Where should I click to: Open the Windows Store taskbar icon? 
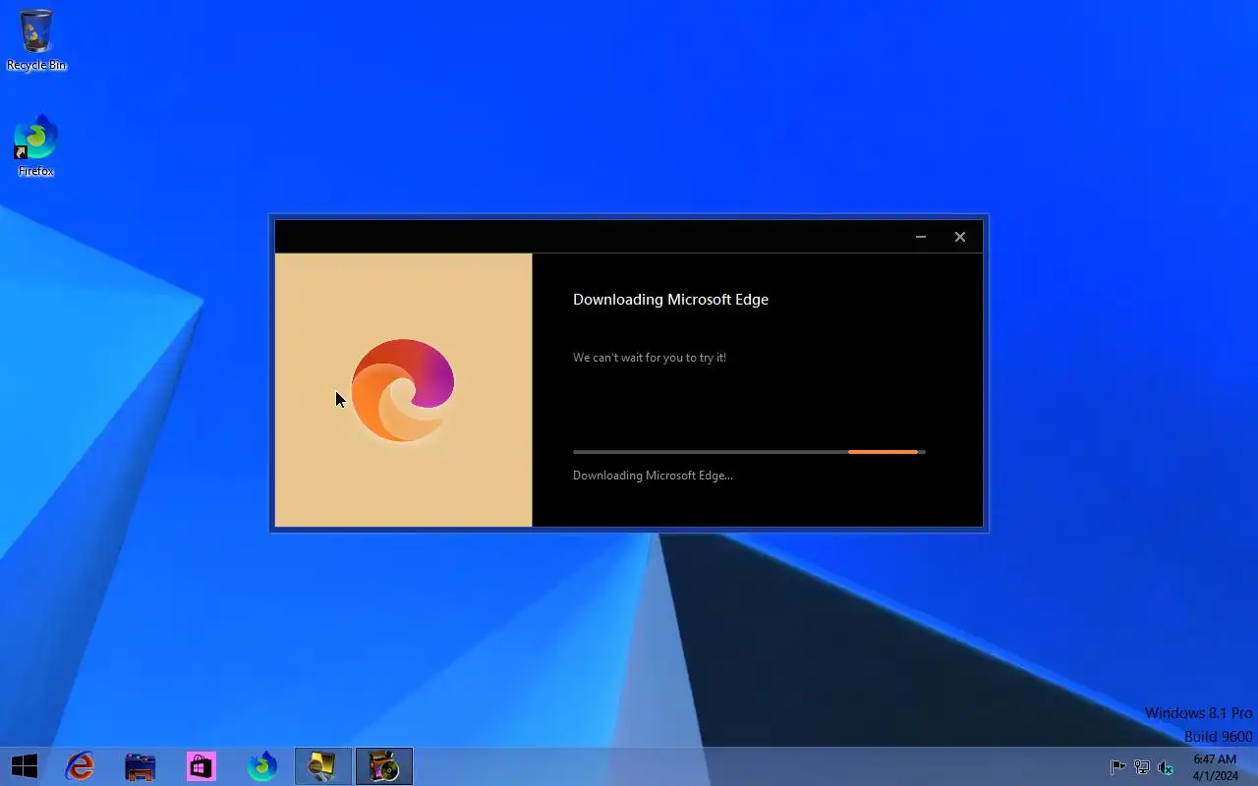tap(201, 766)
